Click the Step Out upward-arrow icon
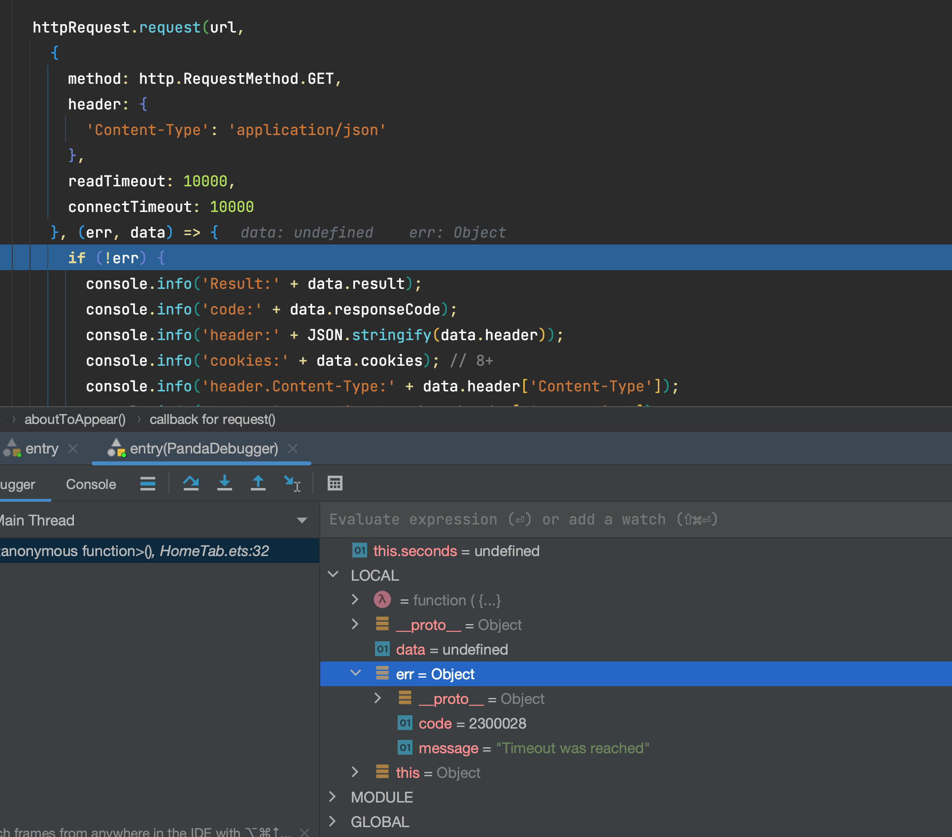 [258, 484]
